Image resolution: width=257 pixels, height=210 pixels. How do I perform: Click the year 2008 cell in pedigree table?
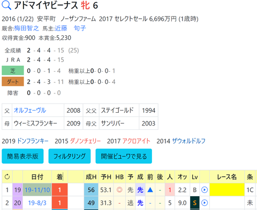click(x=73, y=111)
